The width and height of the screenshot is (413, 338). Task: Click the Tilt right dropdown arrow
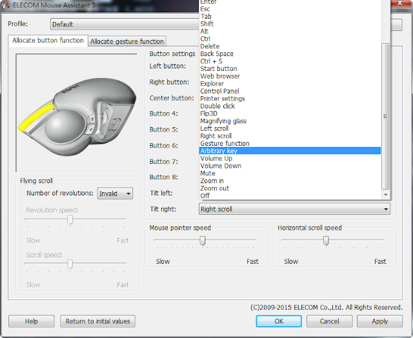point(386,209)
